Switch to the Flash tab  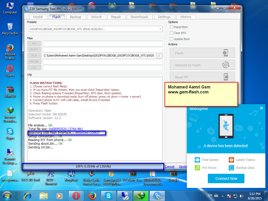coord(57,17)
